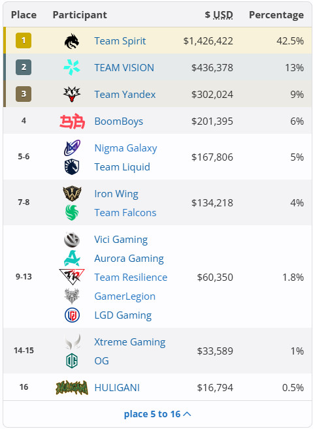Image resolution: width=313 pixels, height=429 pixels.
Task: Click the OG team logo icon
Action: pos(72,361)
